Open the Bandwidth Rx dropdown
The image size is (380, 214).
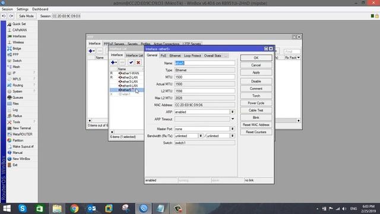[201, 136]
